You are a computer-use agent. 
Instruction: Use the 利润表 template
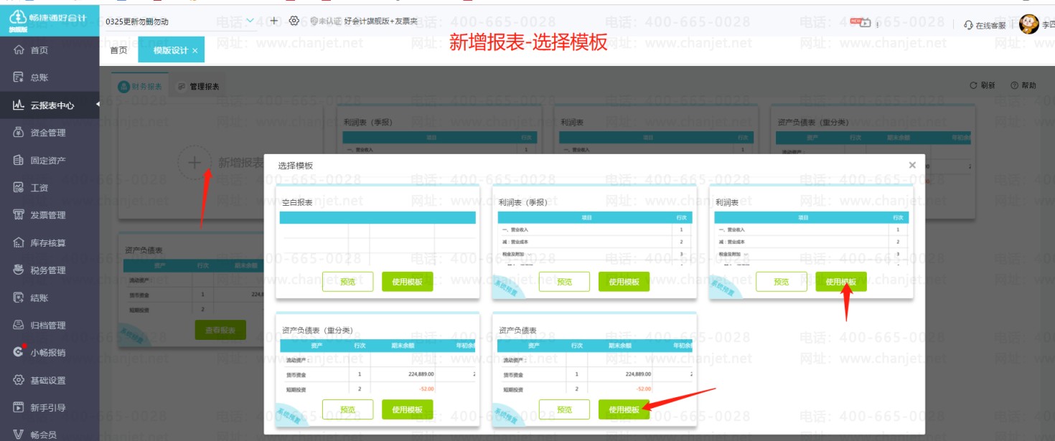click(x=840, y=282)
